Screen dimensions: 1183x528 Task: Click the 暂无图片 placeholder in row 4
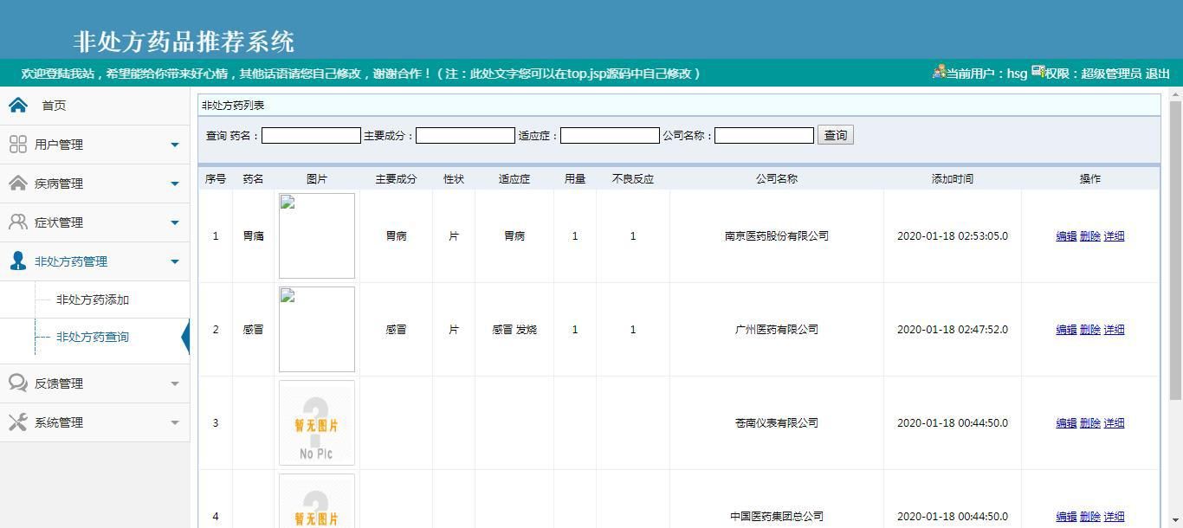317,501
